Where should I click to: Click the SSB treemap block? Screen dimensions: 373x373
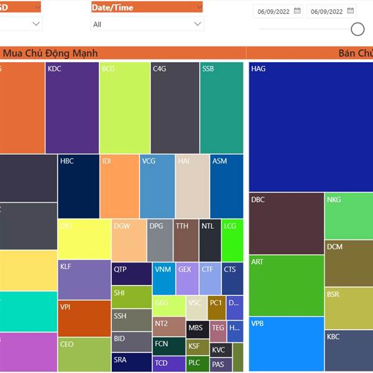[222, 108]
